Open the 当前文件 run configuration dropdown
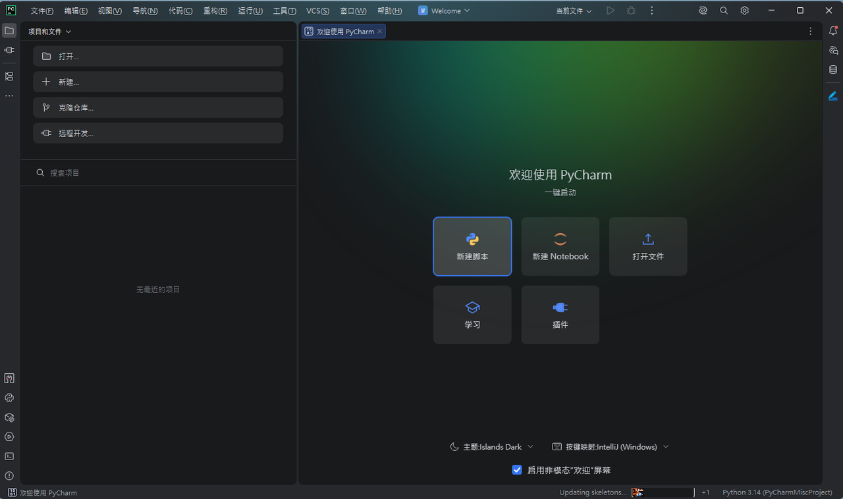 [574, 11]
